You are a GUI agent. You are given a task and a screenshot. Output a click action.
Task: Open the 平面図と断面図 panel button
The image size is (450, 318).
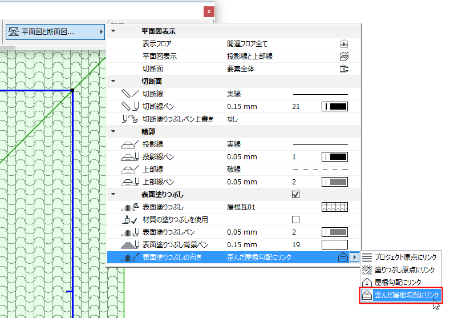[55, 31]
